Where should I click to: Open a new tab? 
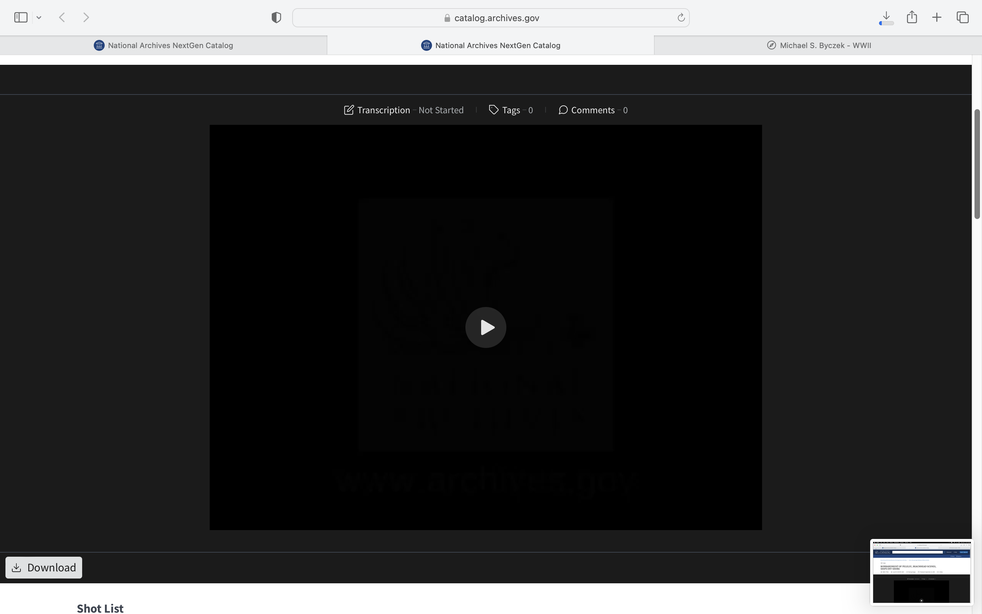pyautogui.click(x=937, y=17)
